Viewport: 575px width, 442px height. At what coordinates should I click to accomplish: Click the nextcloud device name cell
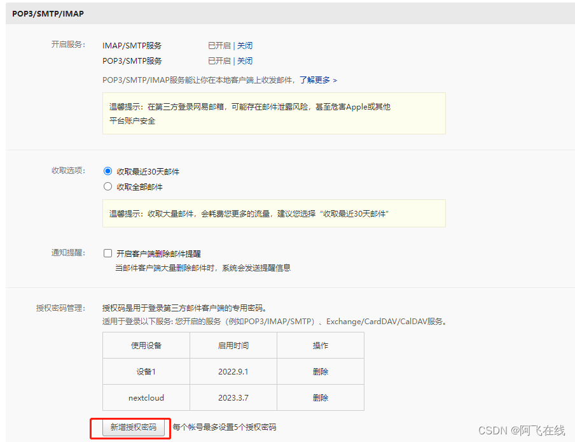(145, 397)
